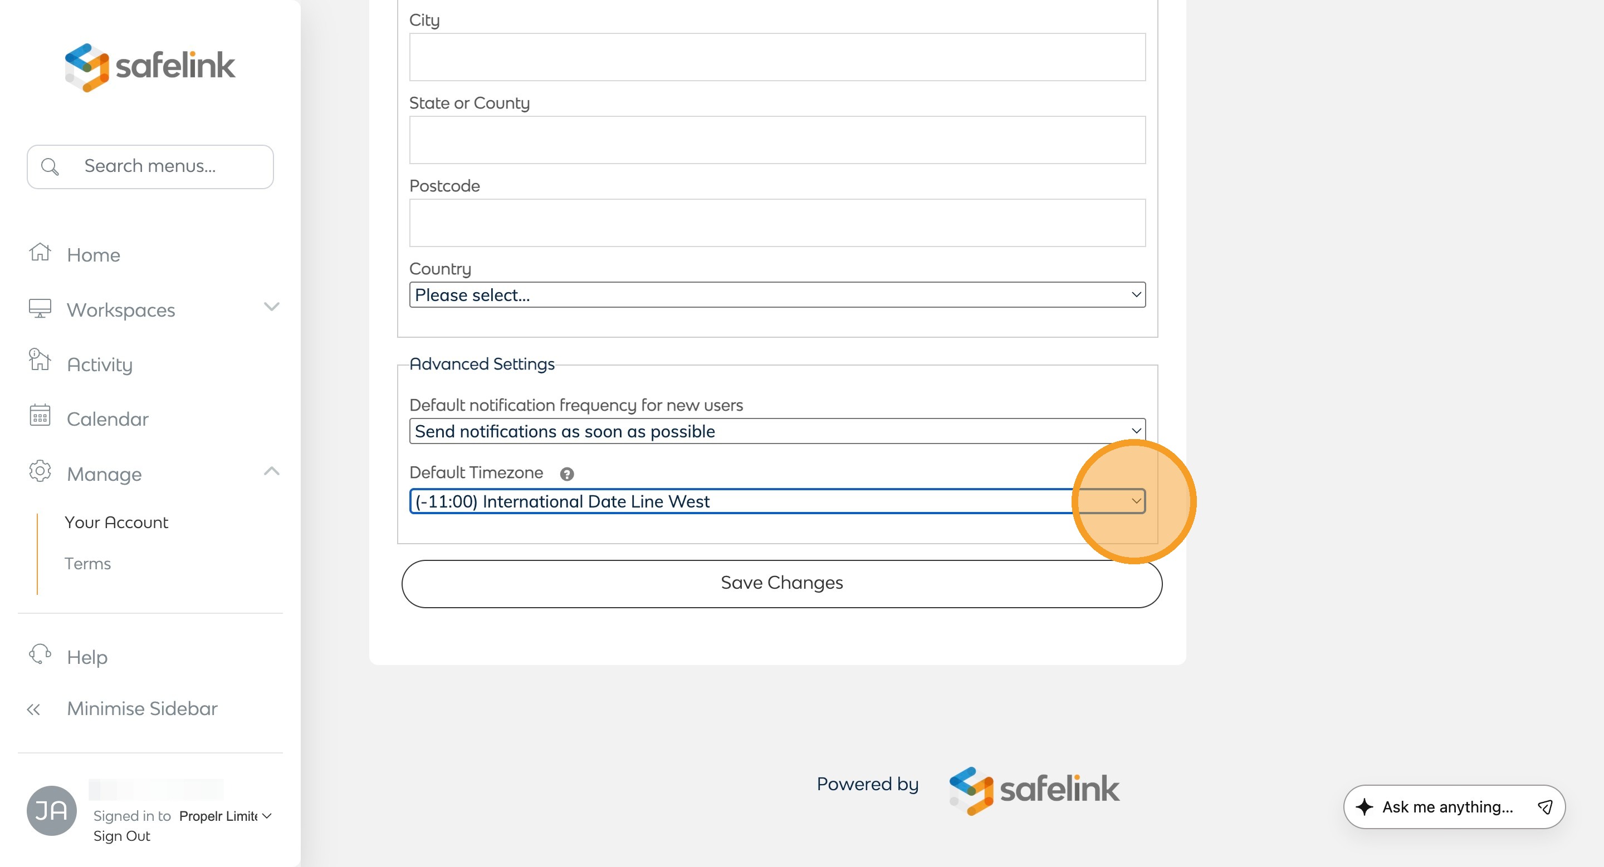Click the Home icon in sidebar
Viewport: 1604px width, 867px height.
click(x=40, y=253)
